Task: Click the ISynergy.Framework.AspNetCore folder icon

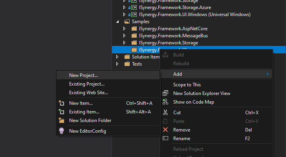Action: [134, 29]
